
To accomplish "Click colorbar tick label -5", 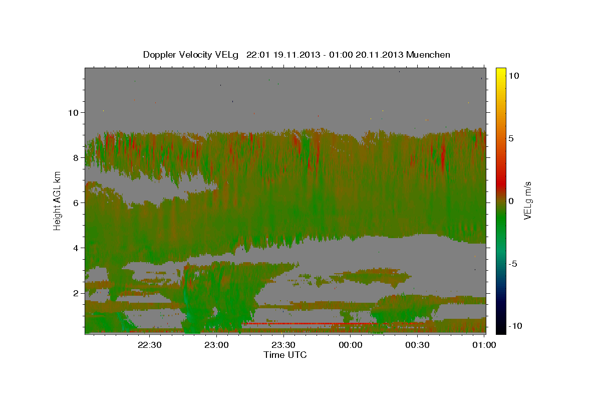I will [x=514, y=264].
